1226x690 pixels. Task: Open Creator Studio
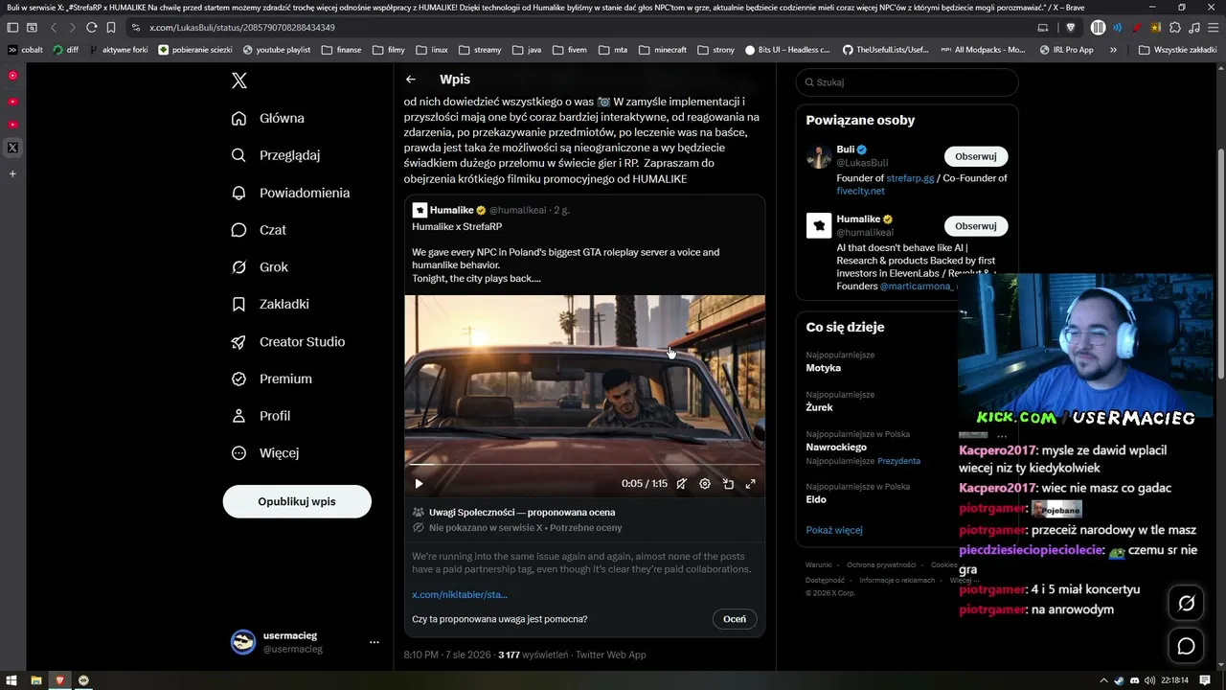click(x=287, y=341)
